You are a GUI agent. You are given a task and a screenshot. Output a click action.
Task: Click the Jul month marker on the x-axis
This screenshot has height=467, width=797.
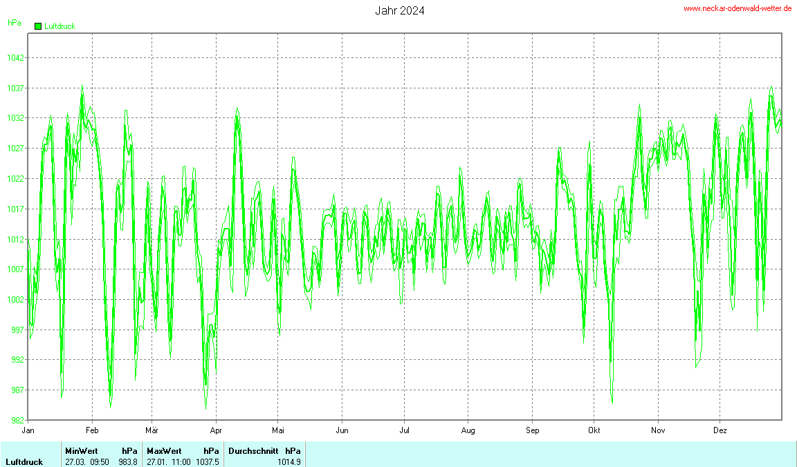[x=405, y=430]
